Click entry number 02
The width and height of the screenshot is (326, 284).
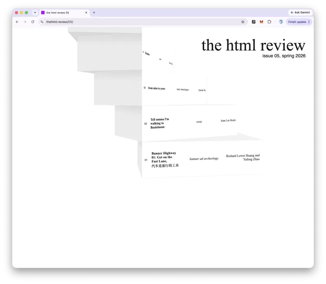click(x=145, y=124)
